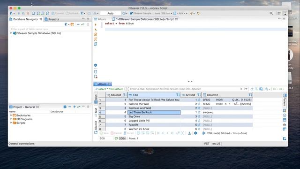Maximize the SQL editor pane
Image resolution: width=300 pixels, height=169 pixels.
pyautogui.click(x=284, y=19)
